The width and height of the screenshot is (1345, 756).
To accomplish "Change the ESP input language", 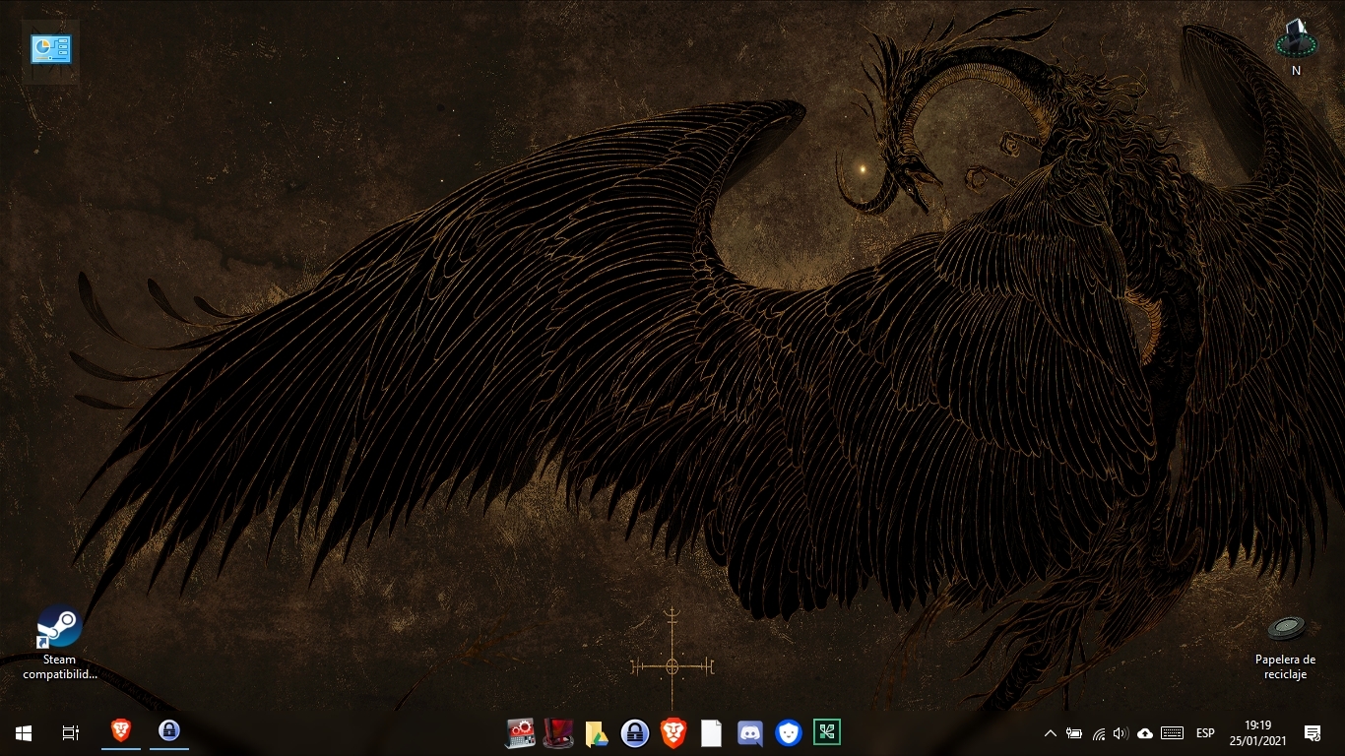I will 1205,733.
